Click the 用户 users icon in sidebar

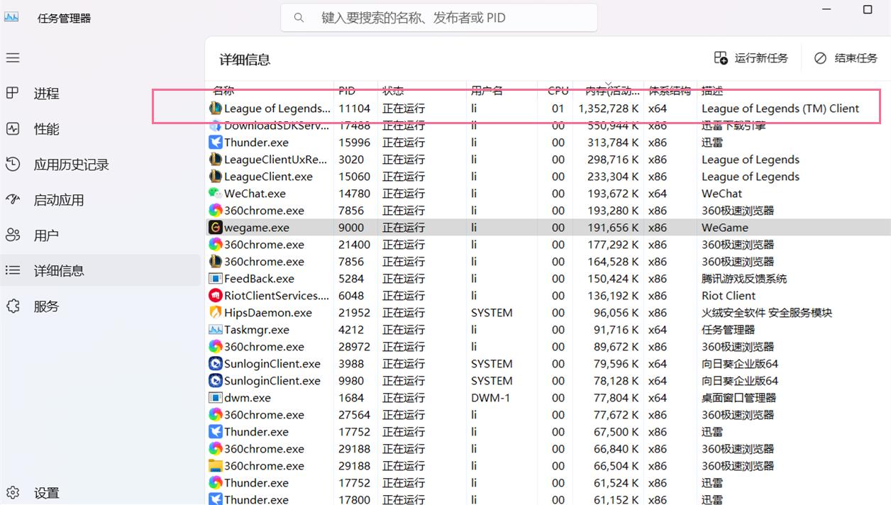tap(13, 235)
